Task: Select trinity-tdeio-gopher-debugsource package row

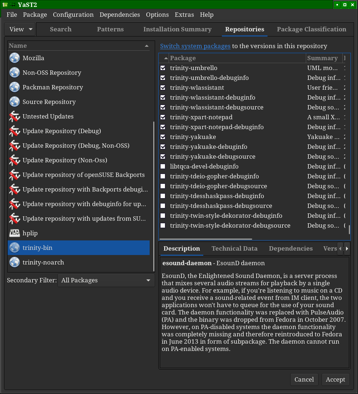Action: coord(253,186)
